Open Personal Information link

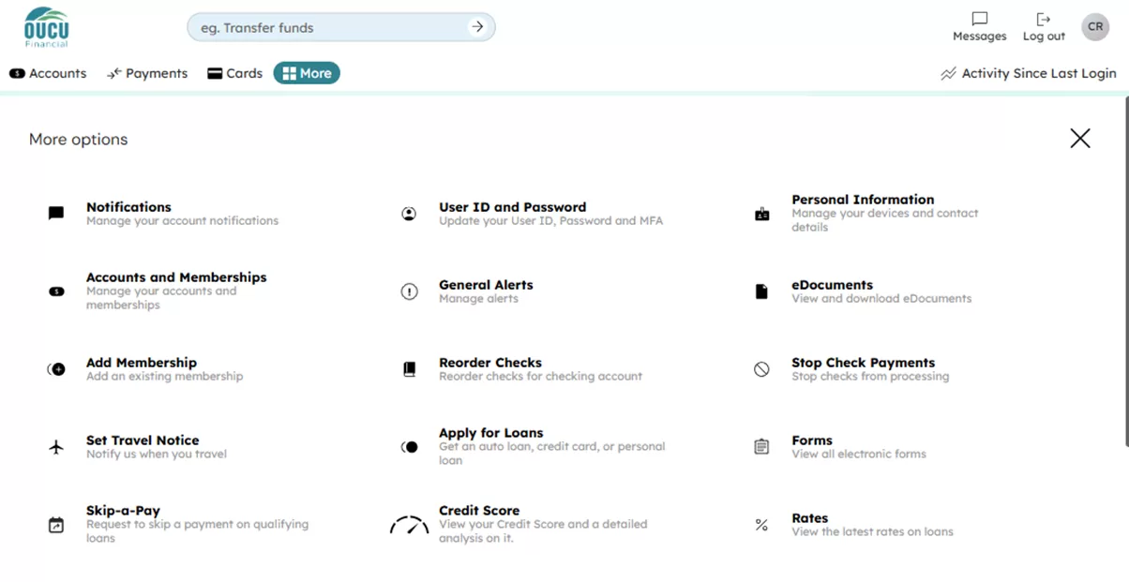pos(862,200)
